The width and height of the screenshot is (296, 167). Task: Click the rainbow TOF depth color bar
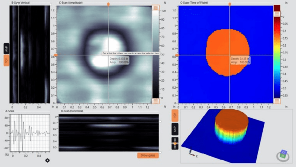click(277, 57)
